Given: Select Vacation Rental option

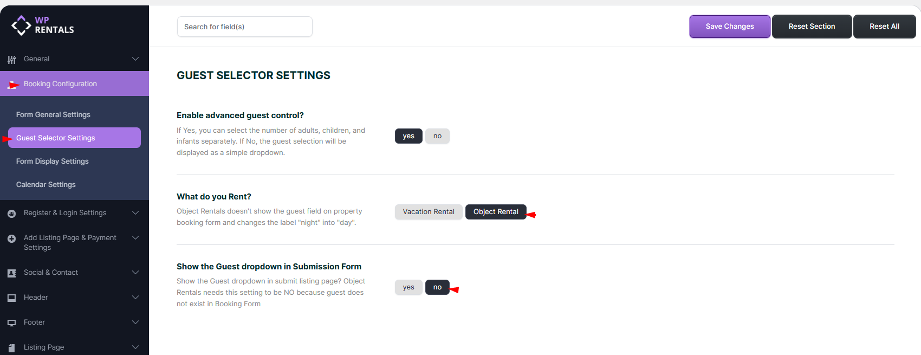Looking at the screenshot, I should [x=429, y=212].
